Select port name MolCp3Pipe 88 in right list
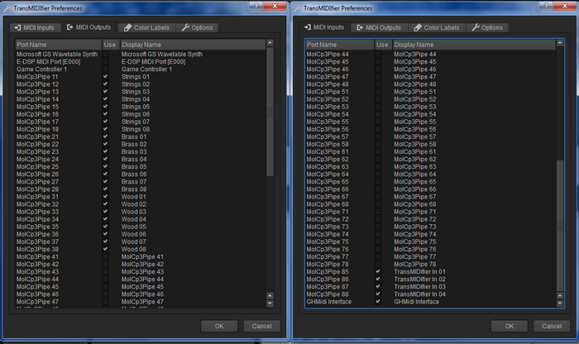 (x=328, y=294)
